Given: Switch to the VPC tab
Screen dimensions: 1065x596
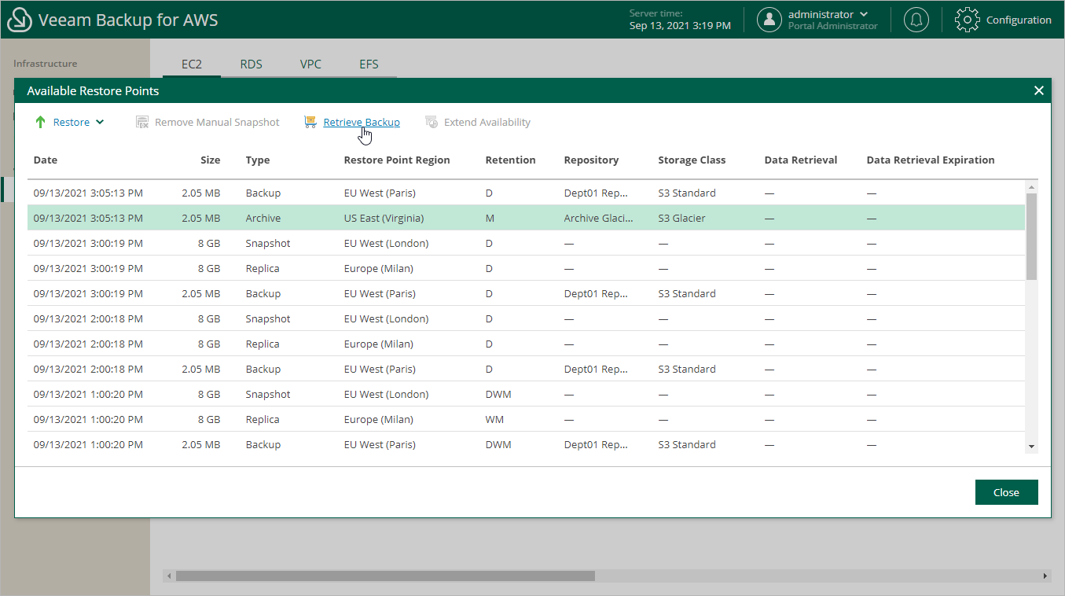Looking at the screenshot, I should click(310, 64).
